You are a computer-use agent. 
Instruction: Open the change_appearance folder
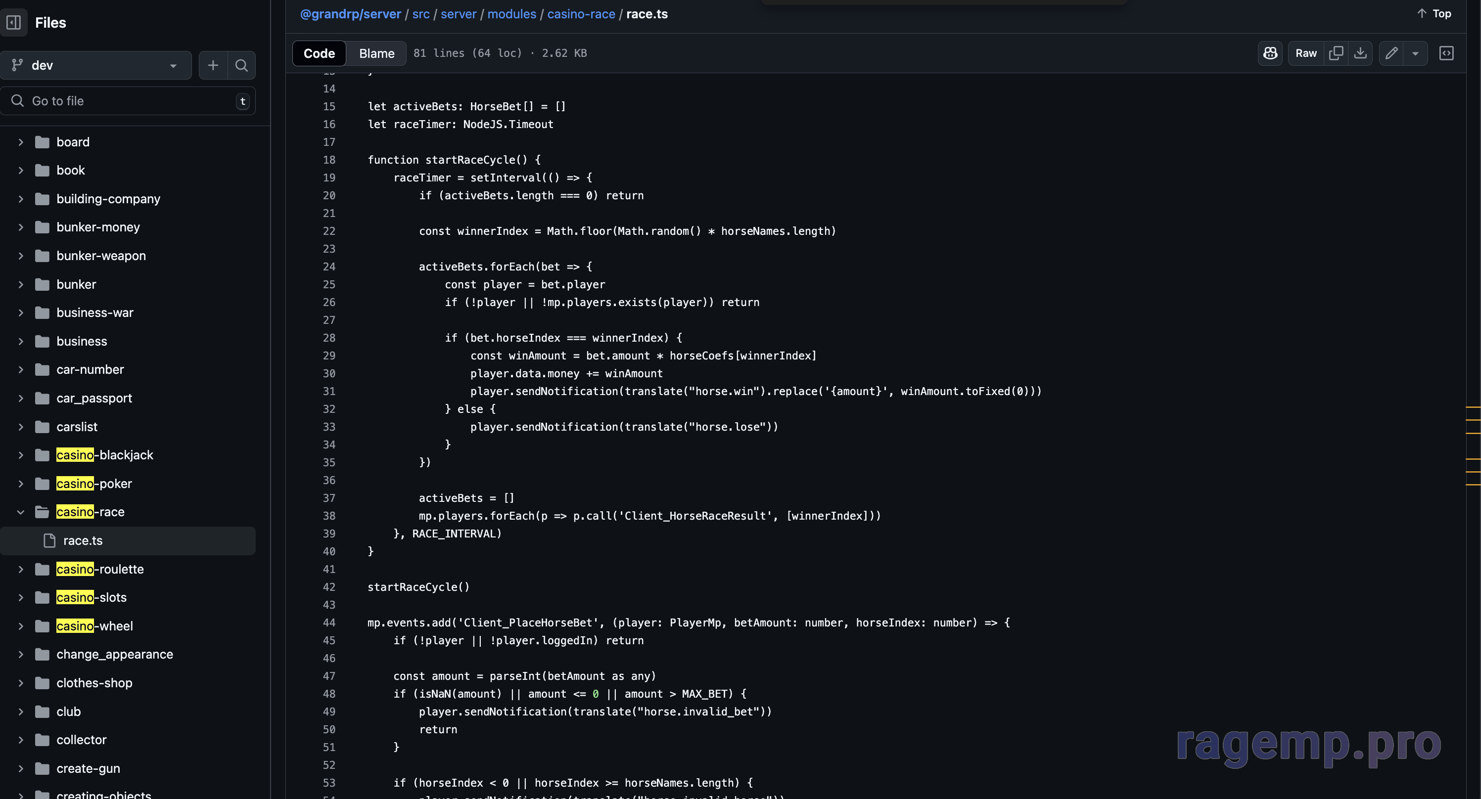pos(114,654)
